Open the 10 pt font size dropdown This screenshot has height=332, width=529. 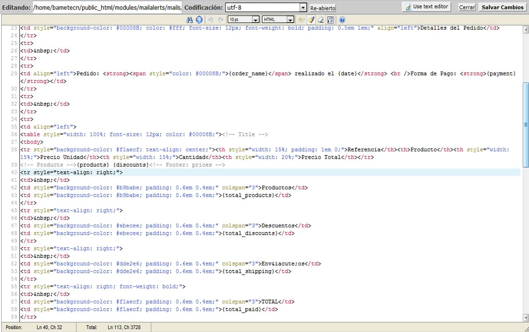255,20
